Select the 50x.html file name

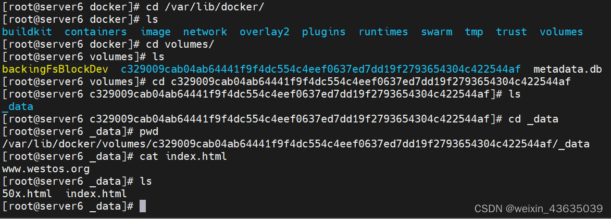tap(27, 194)
